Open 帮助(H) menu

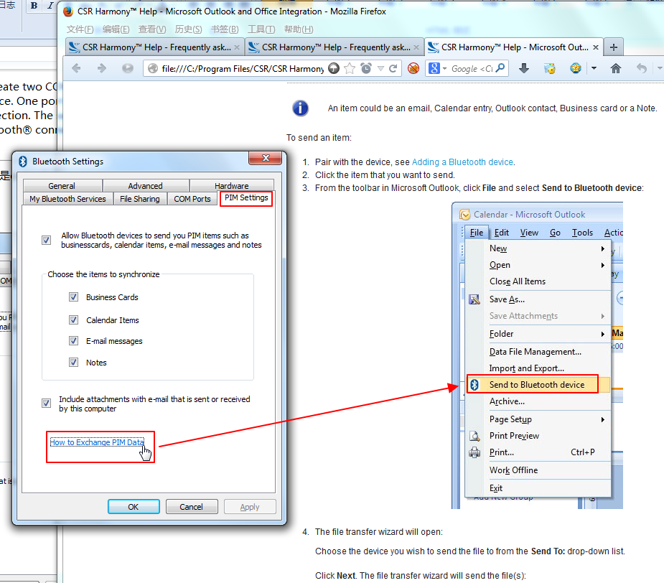point(299,29)
